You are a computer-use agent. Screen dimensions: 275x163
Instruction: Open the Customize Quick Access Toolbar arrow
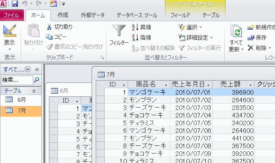(x=63, y=4)
